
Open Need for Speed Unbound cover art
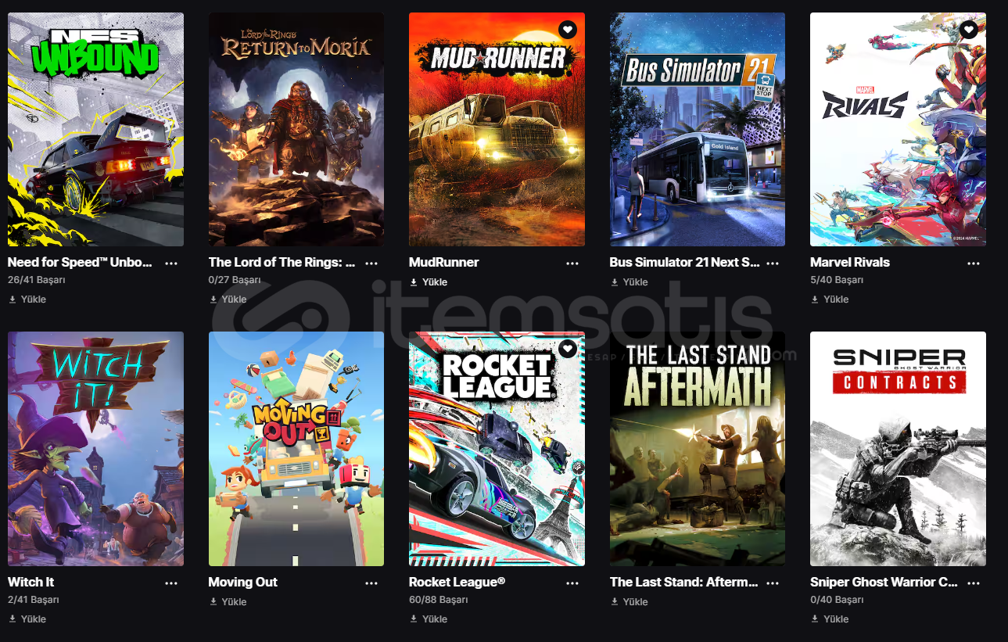tap(95, 130)
